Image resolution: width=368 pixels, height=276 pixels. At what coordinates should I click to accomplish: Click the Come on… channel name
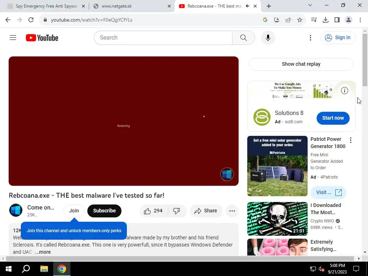pos(41,207)
